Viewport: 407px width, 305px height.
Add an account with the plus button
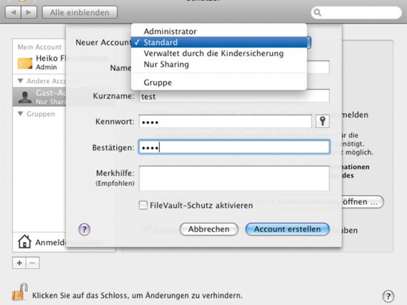(x=19, y=263)
